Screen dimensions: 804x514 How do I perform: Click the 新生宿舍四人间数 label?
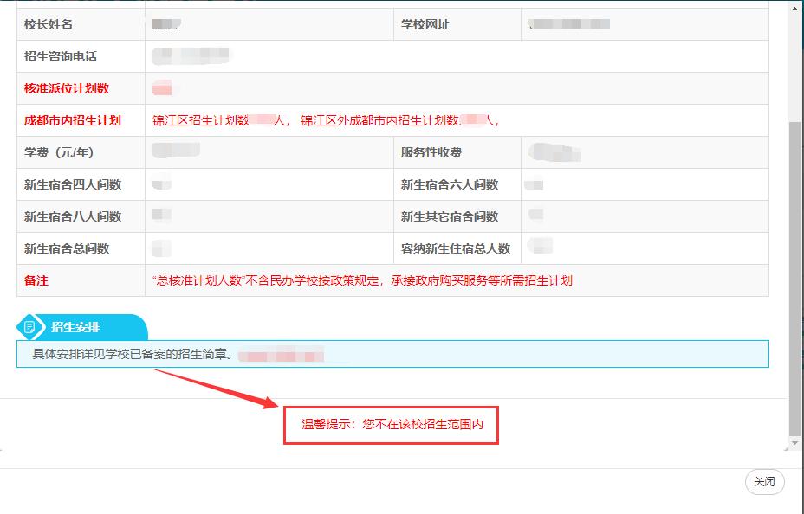[73, 184]
